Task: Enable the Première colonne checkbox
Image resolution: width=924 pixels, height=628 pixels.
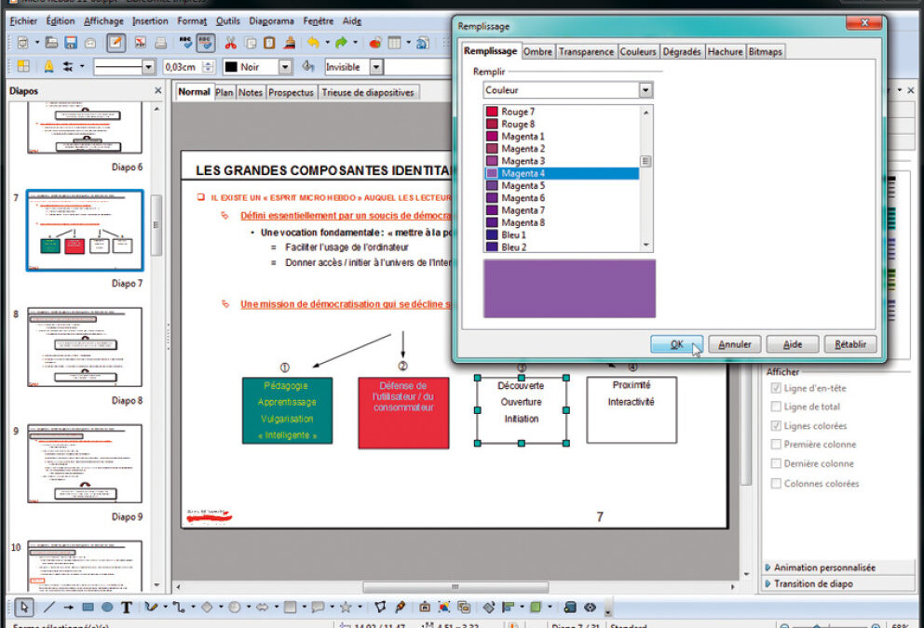Action: click(777, 445)
